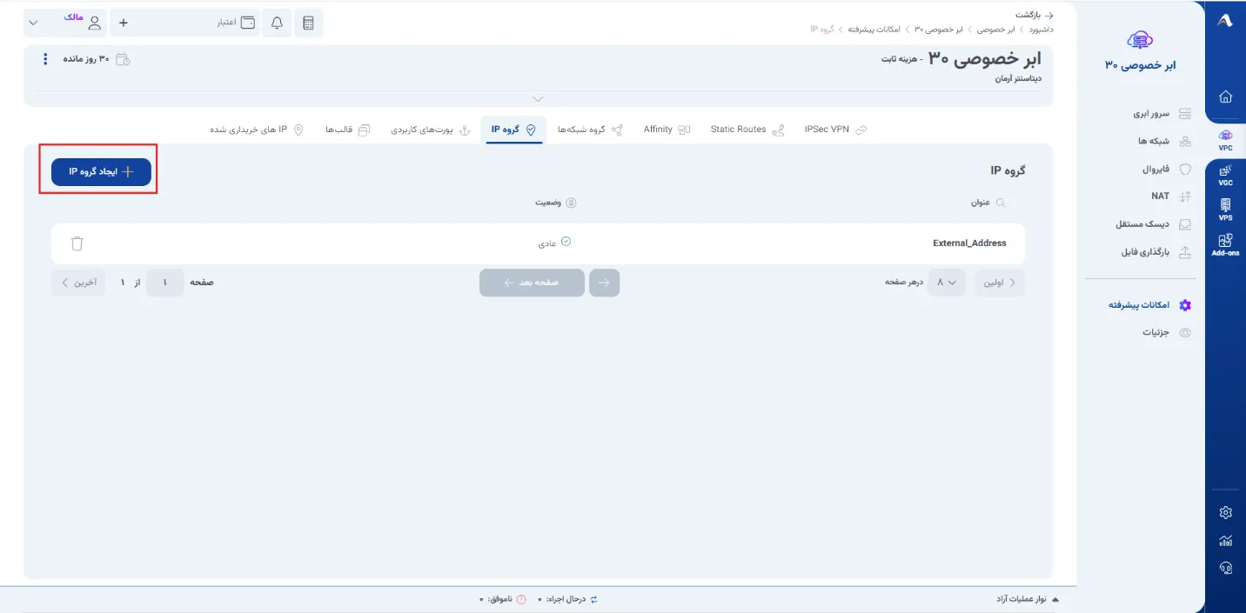
Task: Click the Arvan logo in the right rail
Action: (1225, 21)
